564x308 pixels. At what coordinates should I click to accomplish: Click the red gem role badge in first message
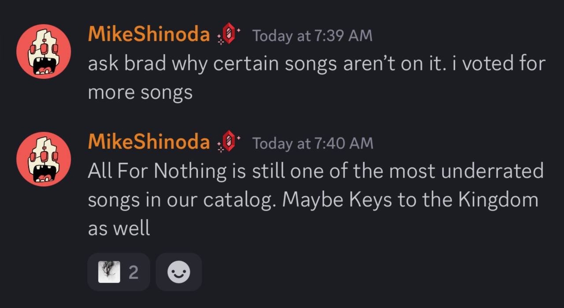click(x=228, y=35)
